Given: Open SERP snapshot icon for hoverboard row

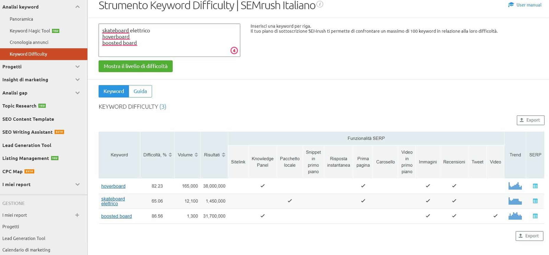Looking at the screenshot, I should pyautogui.click(x=535, y=186).
